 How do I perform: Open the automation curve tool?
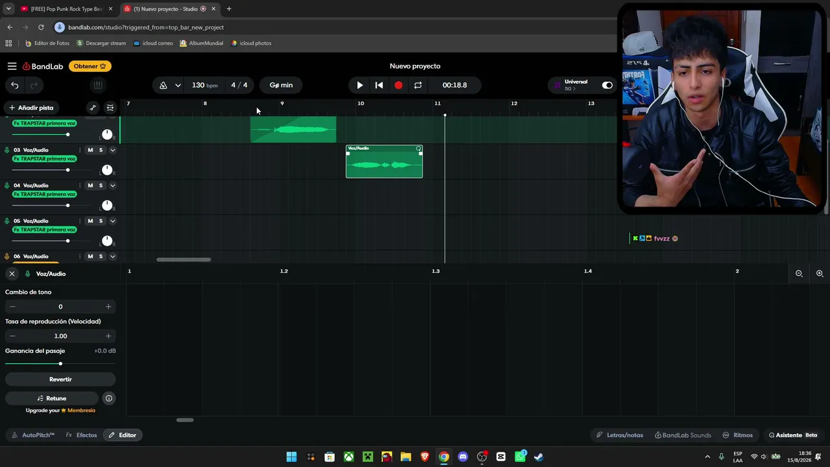pyautogui.click(x=93, y=108)
